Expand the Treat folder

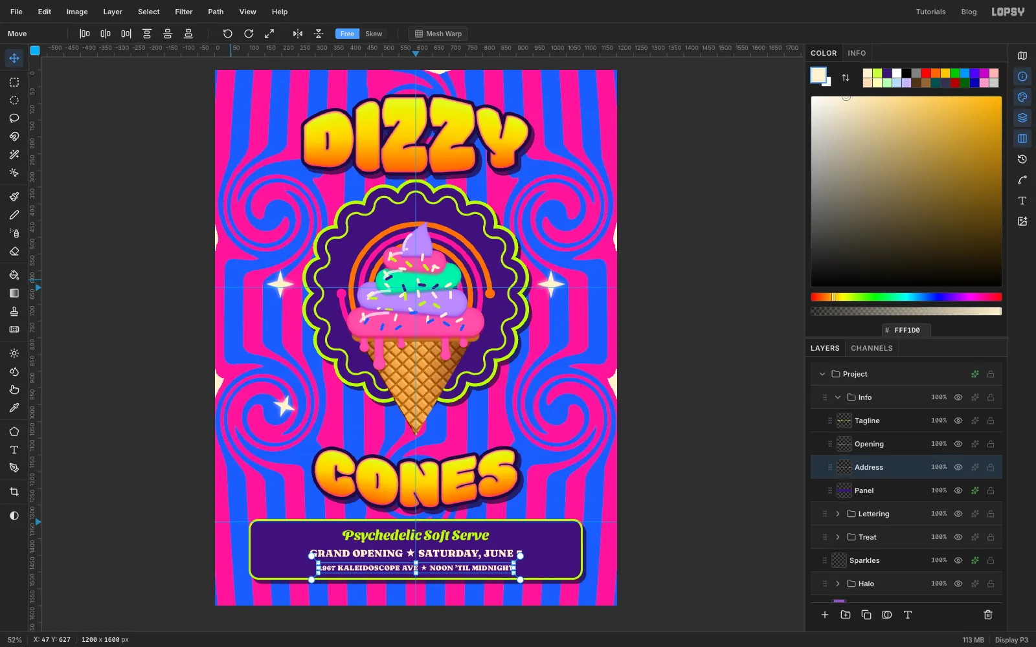point(838,537)
